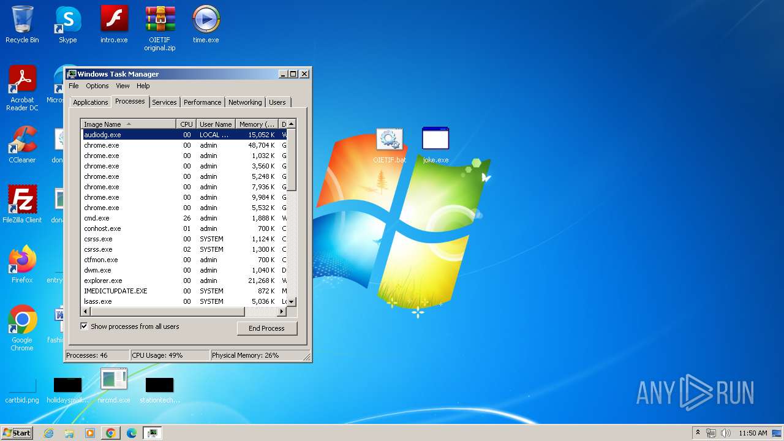
Task: Click the horizontal scroll-left arrow
Action: 85,312
